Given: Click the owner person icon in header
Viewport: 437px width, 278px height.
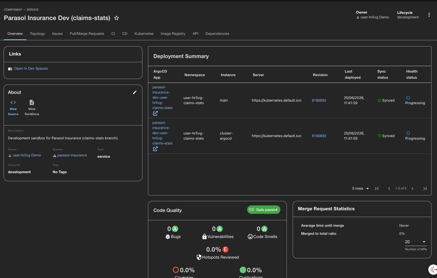Looking at the screenshot, I should pos(358,17).
